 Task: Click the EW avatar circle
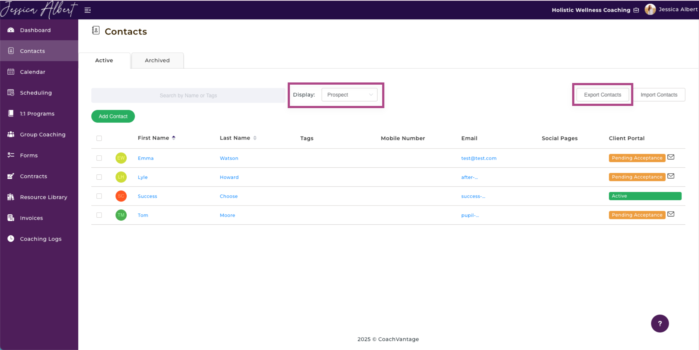tap(121, 158)
